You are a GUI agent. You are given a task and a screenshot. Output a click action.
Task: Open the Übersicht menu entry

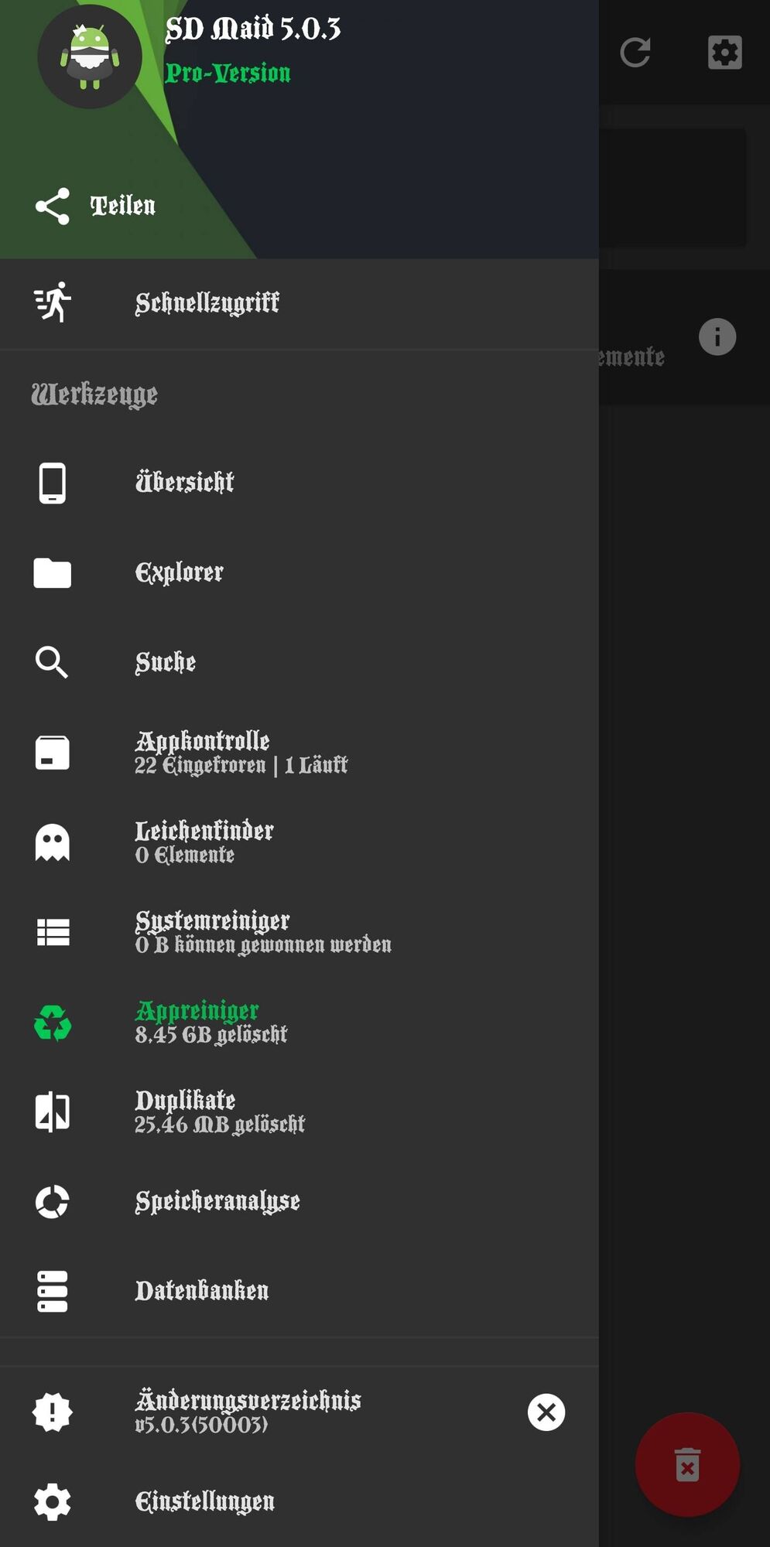point(184,483)
